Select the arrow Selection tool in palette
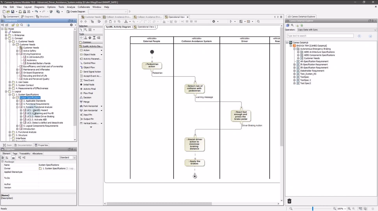 (x=81, y=30)
